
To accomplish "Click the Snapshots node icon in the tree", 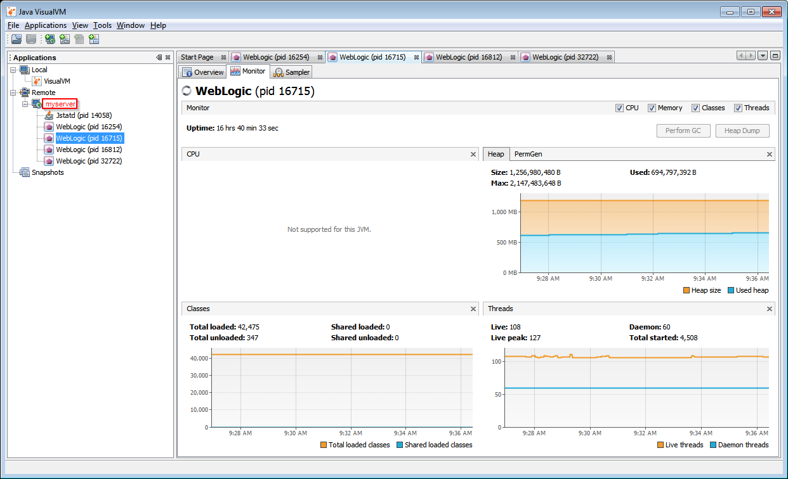I will coord(25,172).
